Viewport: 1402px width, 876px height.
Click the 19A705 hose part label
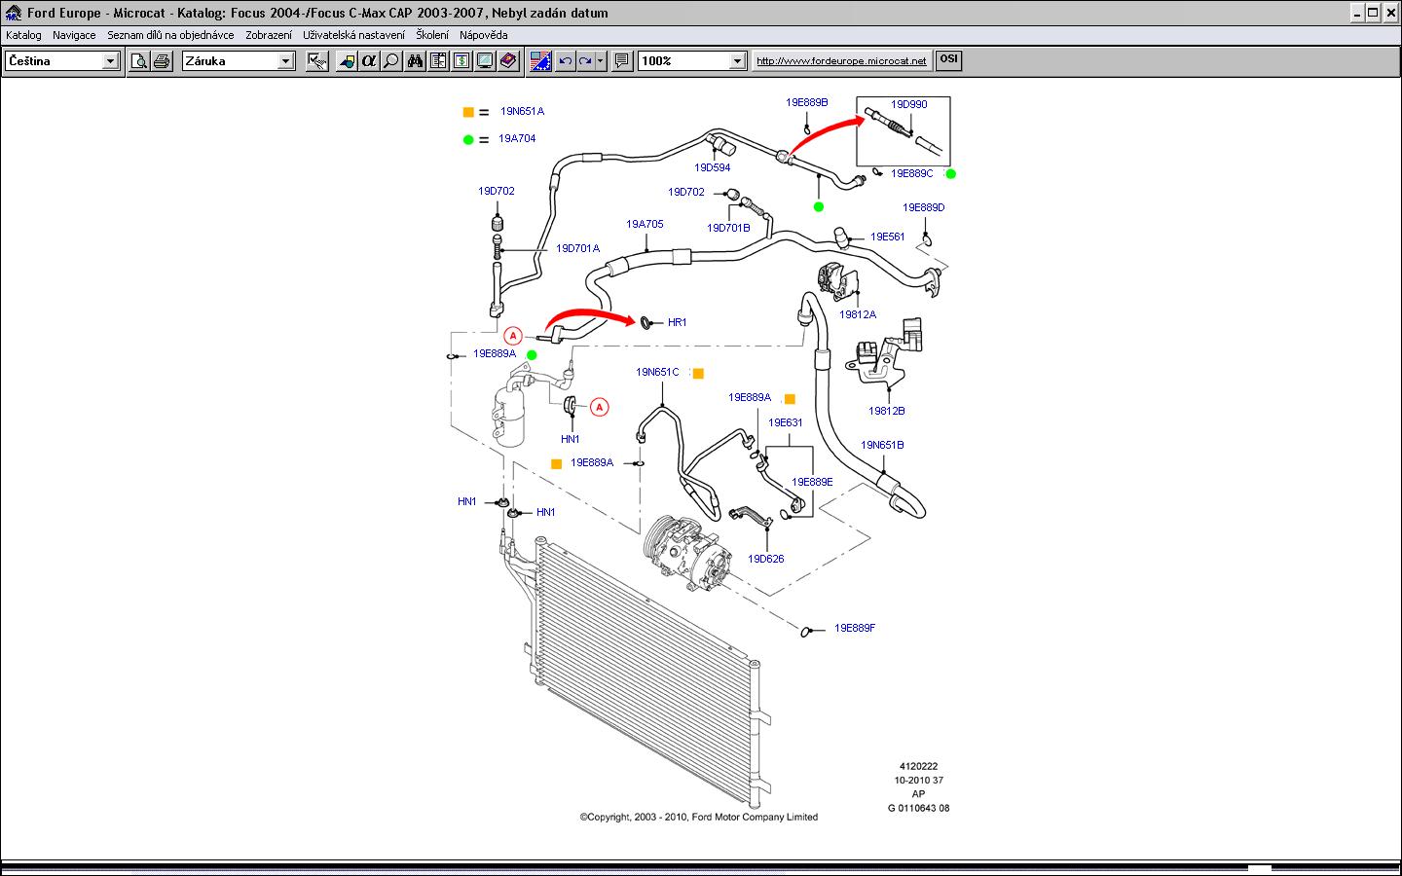click(x=645, y=224)
